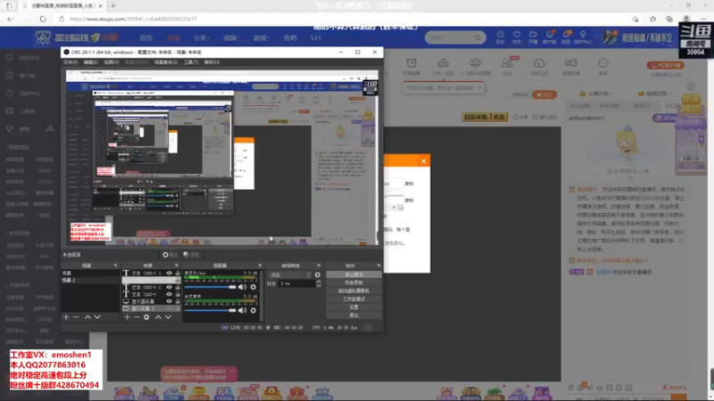
Task: Add page to favorites with star icon
Action: click(635, 19)
